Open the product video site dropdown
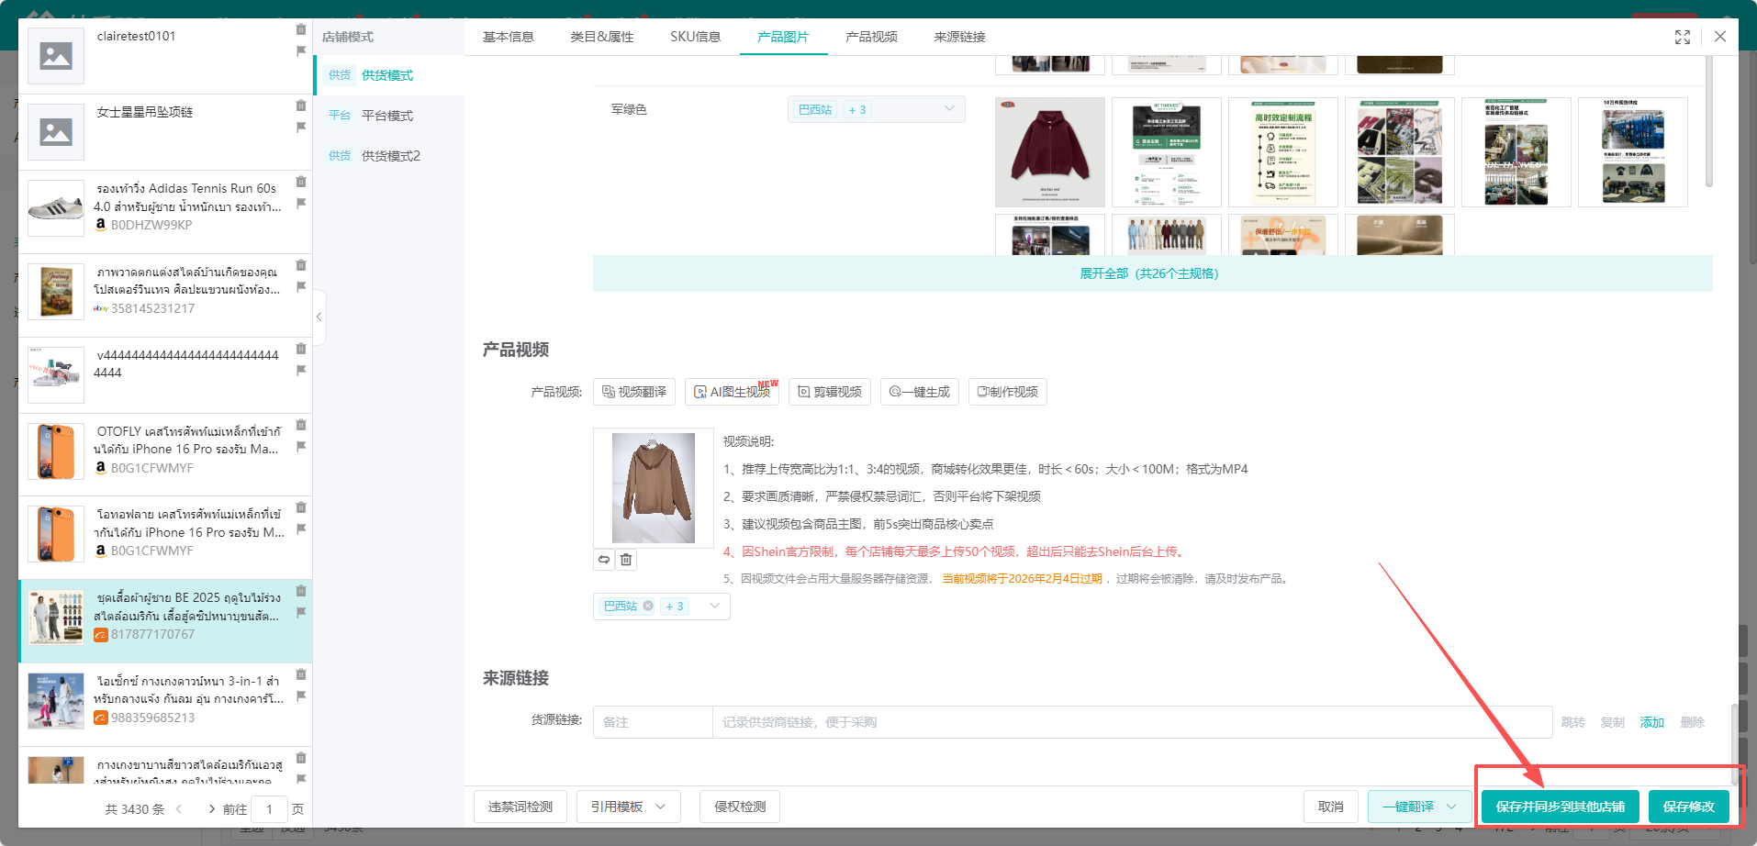 pyautogui.click(x=662, y=607)
